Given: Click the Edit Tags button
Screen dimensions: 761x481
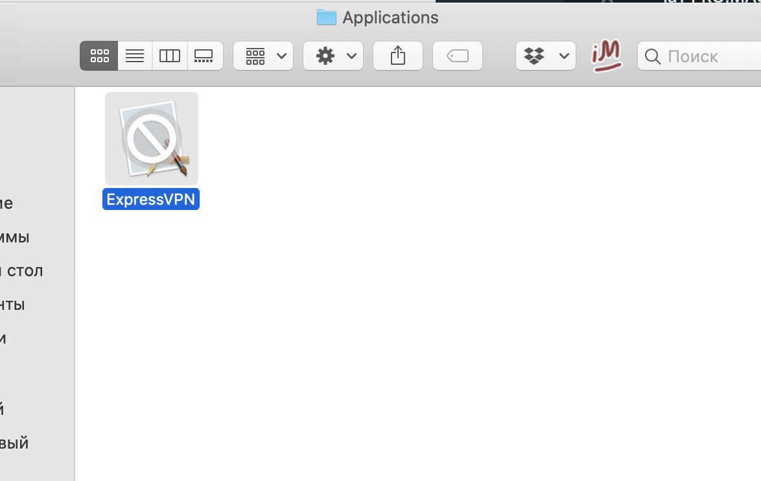Looking at the screenshot, I should (x=457, y=56).
